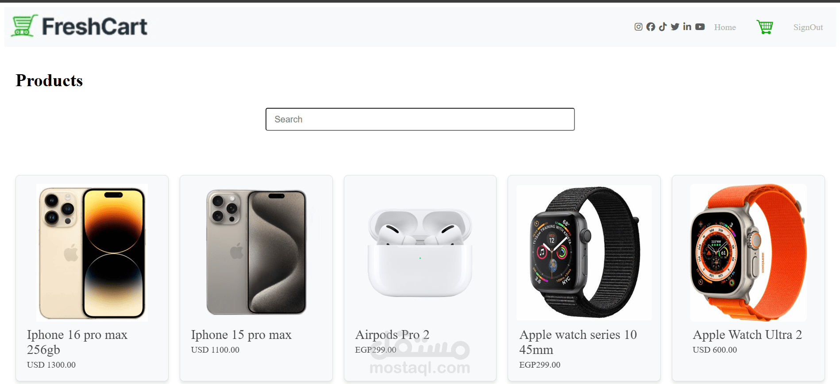Select the Iphone 15 pro max title
The height and width of the screenshot is (384, 840).
pyautogui.click(x=241, y=335)
